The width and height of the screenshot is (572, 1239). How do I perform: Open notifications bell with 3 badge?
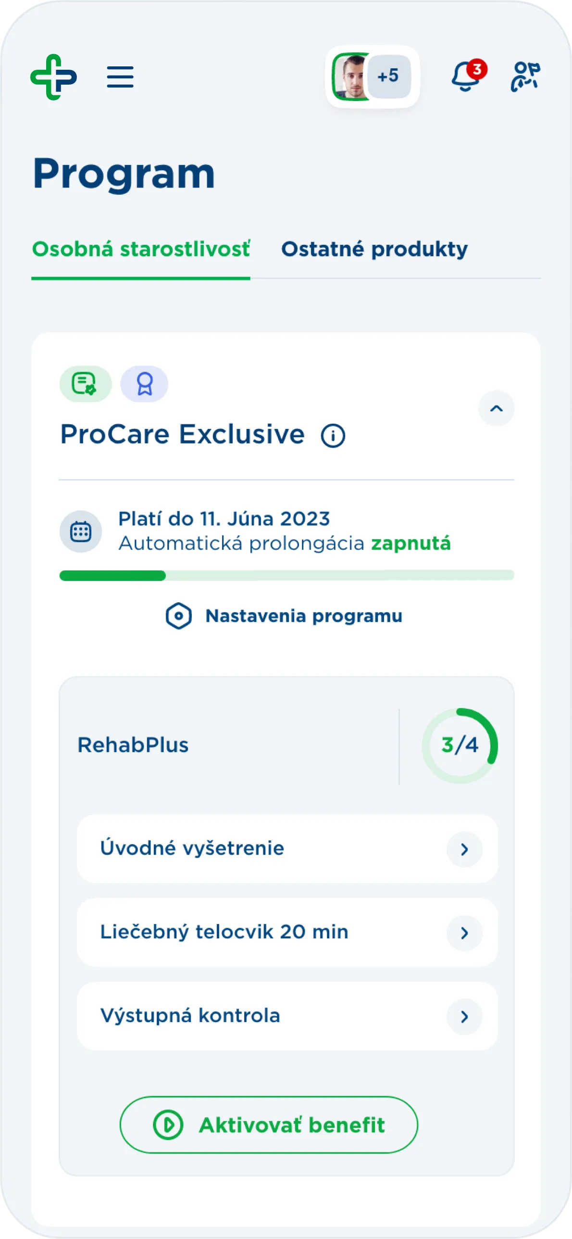point(466,76)
